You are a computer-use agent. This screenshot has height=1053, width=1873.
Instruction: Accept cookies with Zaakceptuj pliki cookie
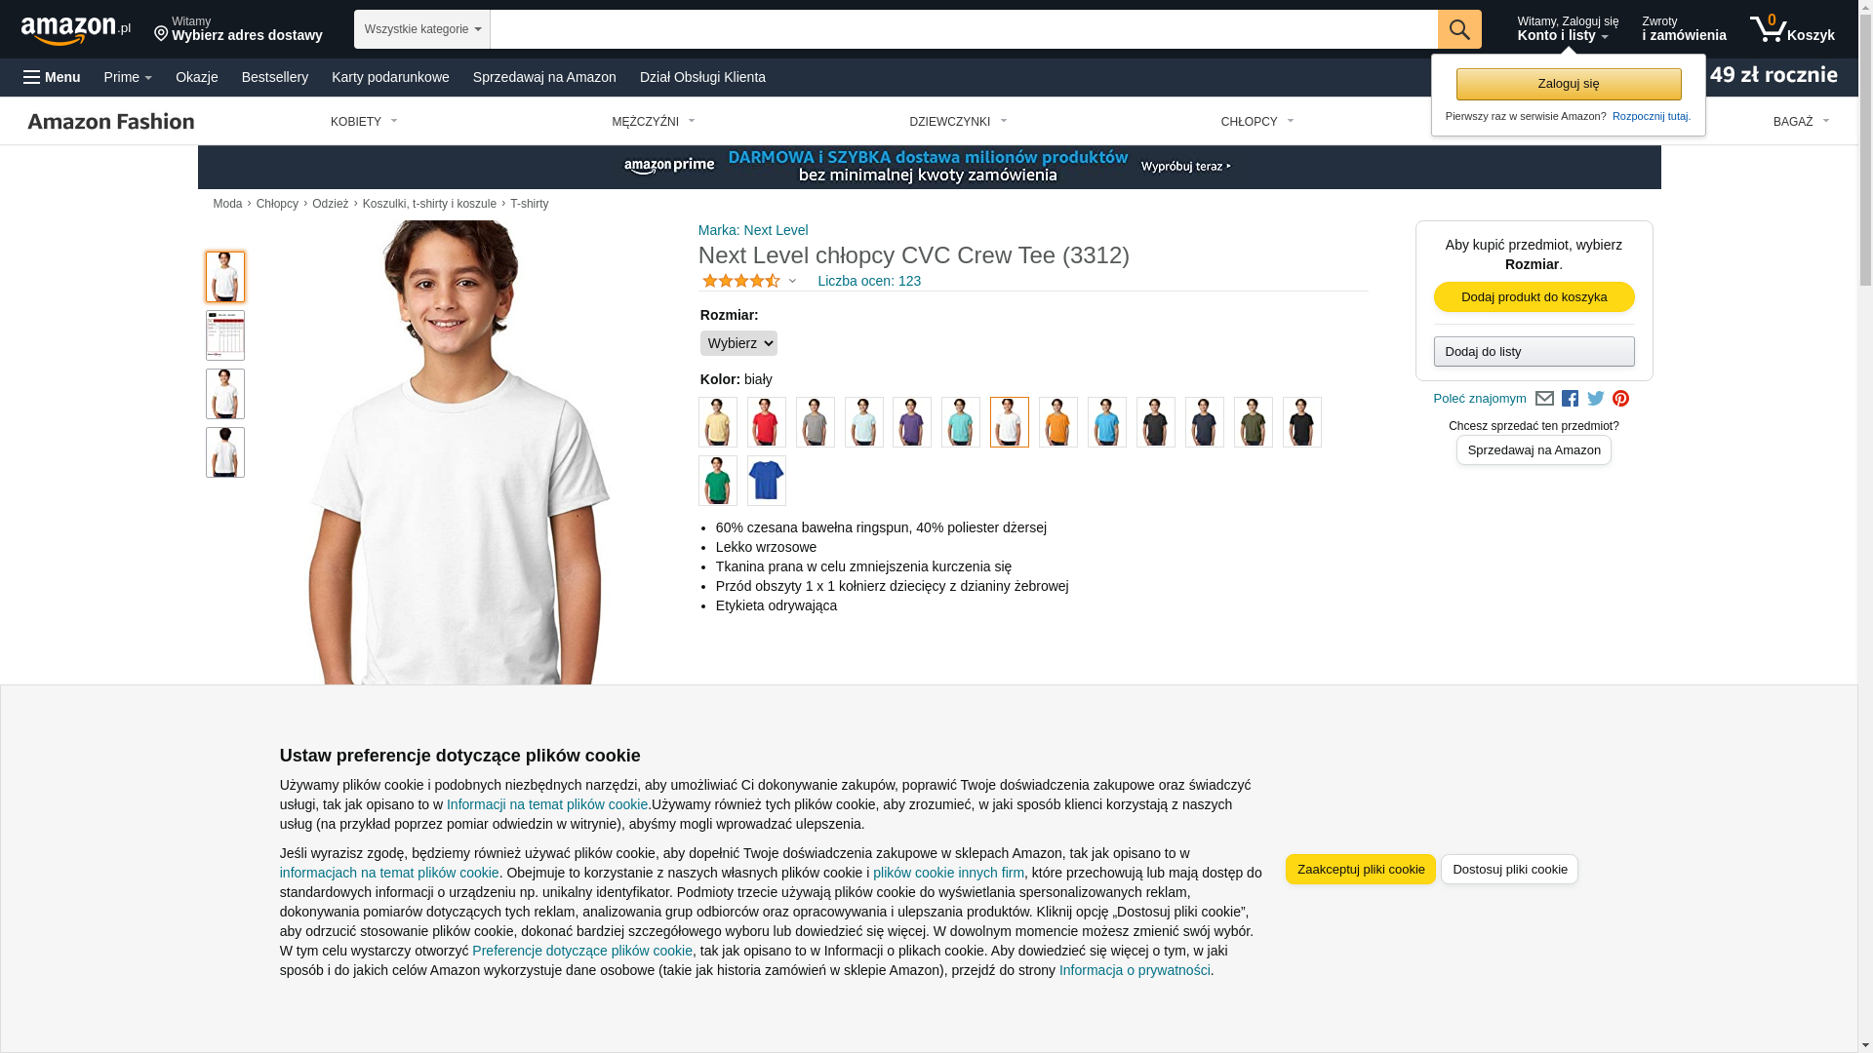[x=1360, y=869]
